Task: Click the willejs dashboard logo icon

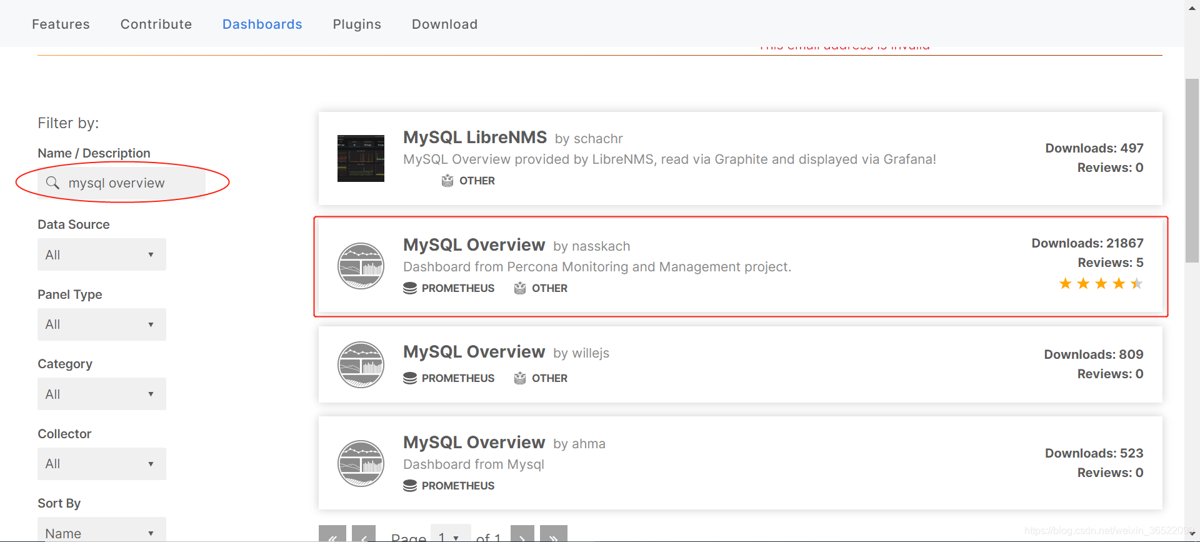Action: tap(361, 364)
